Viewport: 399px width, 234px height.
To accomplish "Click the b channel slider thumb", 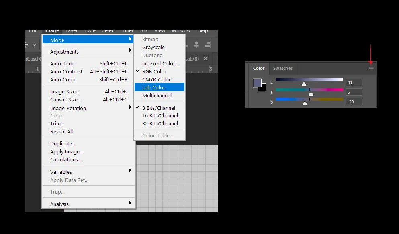I will click(305, 103).
